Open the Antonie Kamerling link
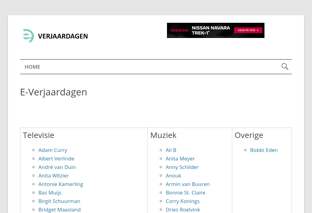Screen dimensions: 312x213 [x=61, y=184]
